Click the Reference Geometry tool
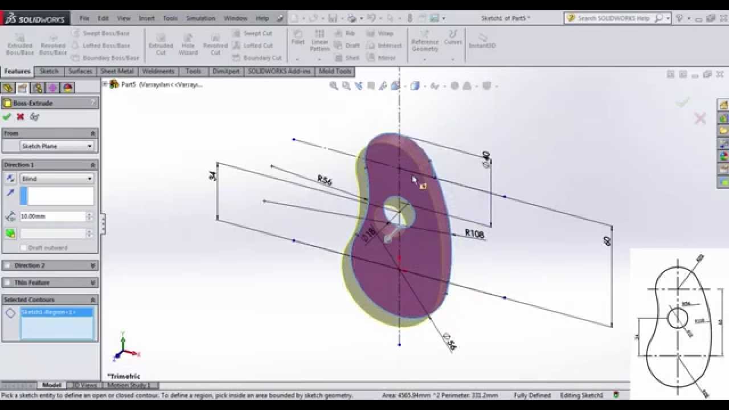The height and width of the screenshot is (410, 729). pyautogui.click(x=425, y=41)
